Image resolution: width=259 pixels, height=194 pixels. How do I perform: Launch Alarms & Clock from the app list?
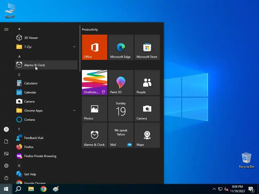point(46,65)
